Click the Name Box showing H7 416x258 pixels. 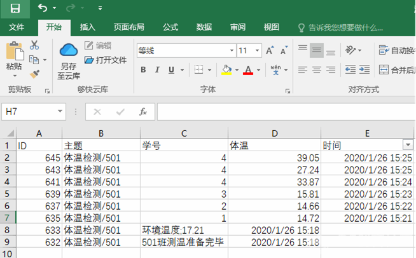click(33, 112)
